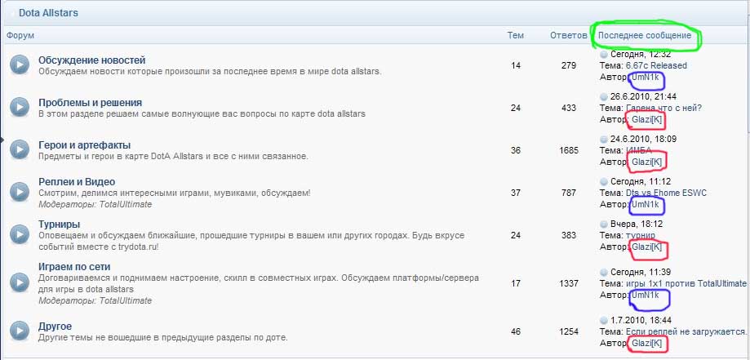The width and height of the screenshot is (750, 360).
Task: Click the reply count 787
Action: pos(569,193)
